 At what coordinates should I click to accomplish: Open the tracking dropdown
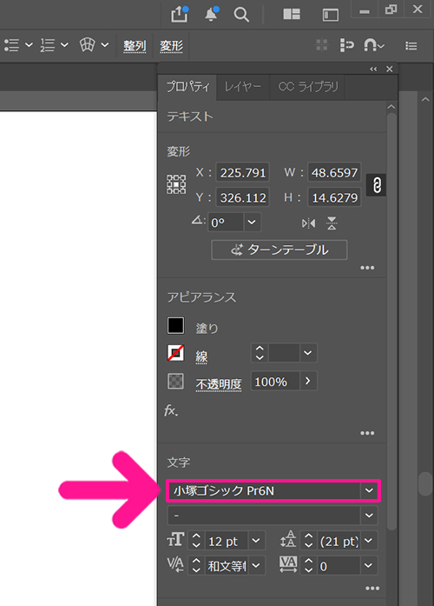368,566
